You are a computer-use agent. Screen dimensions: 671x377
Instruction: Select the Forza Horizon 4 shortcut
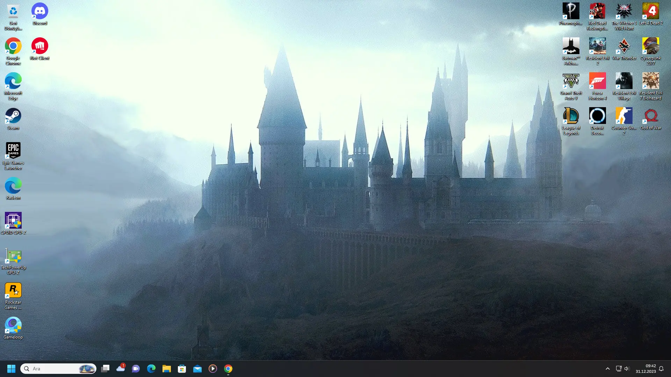pos(597,86)
